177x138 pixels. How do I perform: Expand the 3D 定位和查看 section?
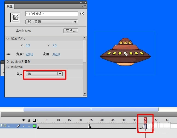point(8,61)
